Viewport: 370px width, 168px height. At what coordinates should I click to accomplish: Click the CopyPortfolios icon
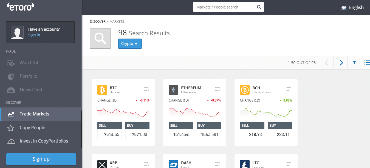click(x=11, y=141)
